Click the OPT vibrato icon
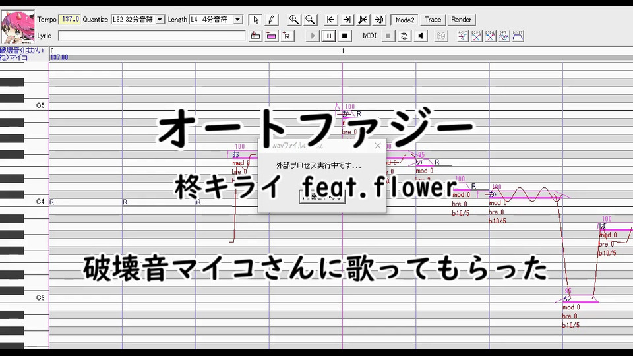 504,36
